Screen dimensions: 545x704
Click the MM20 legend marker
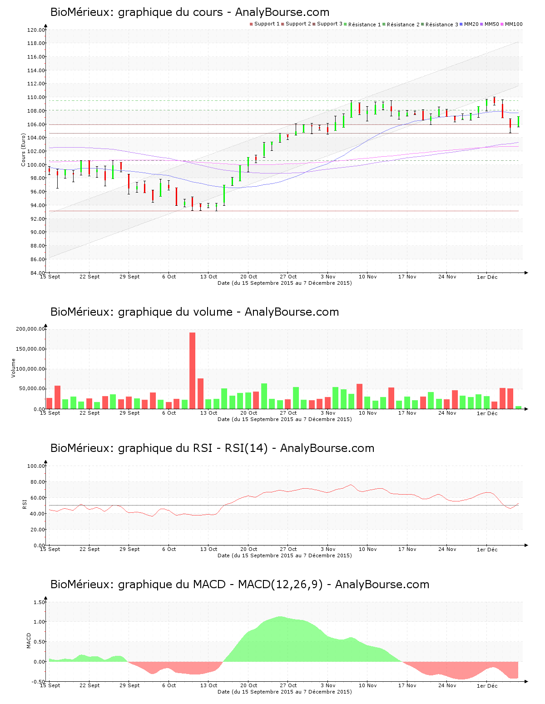coord(461,24)
